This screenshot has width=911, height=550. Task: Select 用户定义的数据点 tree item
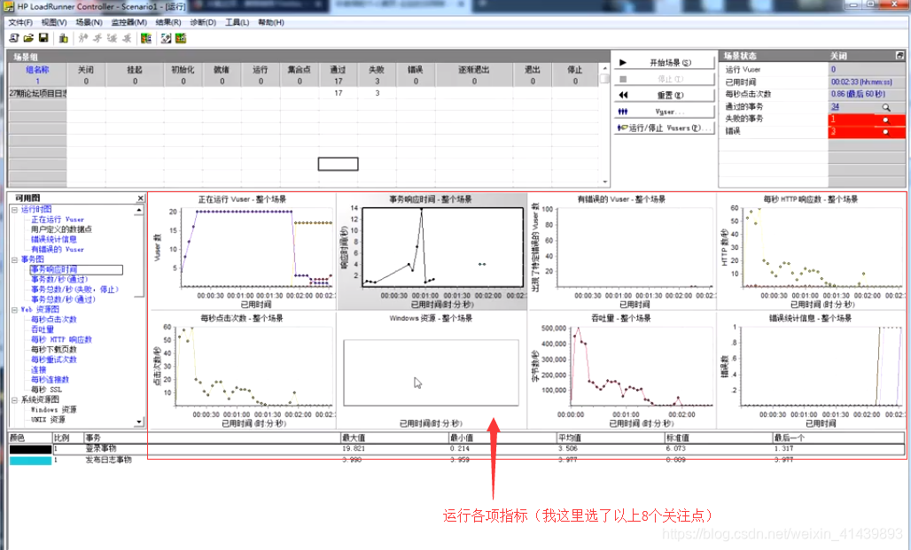point(61,229)
